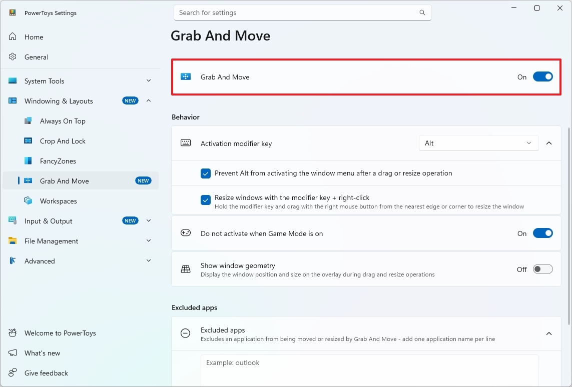Click the Excluded apps text area
This screenshot has width=572, height=387.
coord(369,370)
